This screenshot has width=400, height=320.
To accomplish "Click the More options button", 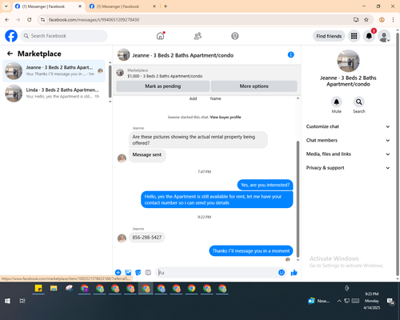I will click(x=254, y=86).
